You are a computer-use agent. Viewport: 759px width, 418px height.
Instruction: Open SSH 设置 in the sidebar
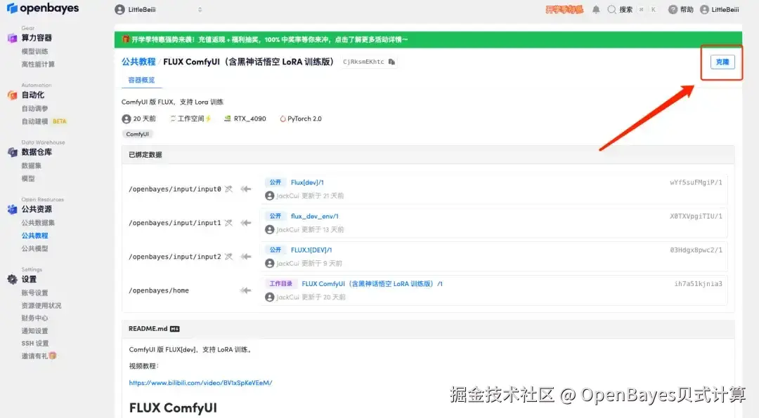tap(35, 344)
